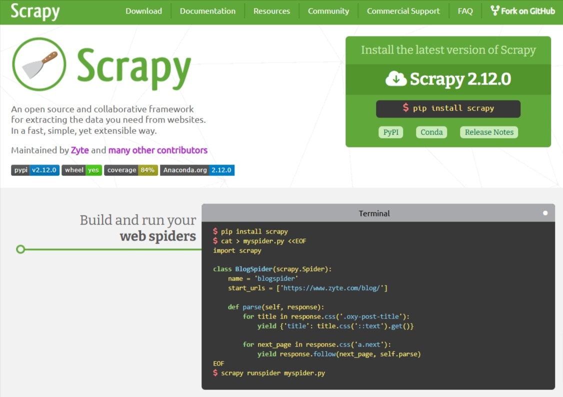563x397 pixels.
Task: Click the "Install the latest version of Scrapy" heading
Action: tap(448, 50)
